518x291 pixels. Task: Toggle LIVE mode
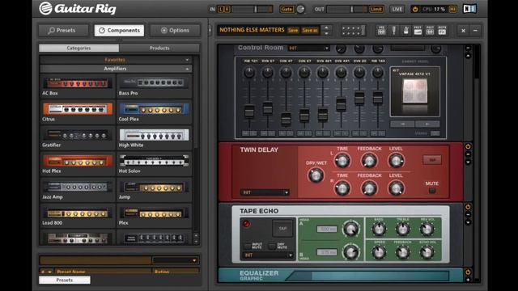click(397, 9)
